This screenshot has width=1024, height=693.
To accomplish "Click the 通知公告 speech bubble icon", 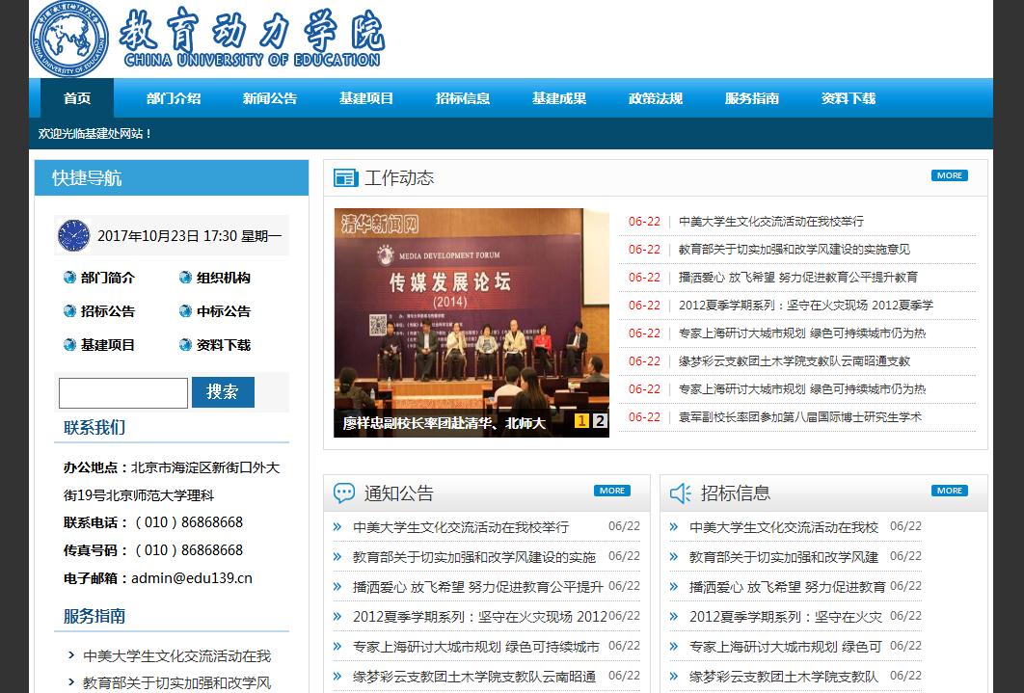I will pos(344,493).
